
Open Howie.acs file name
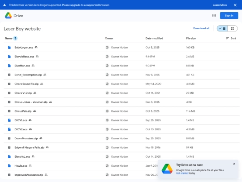[21, 166]
